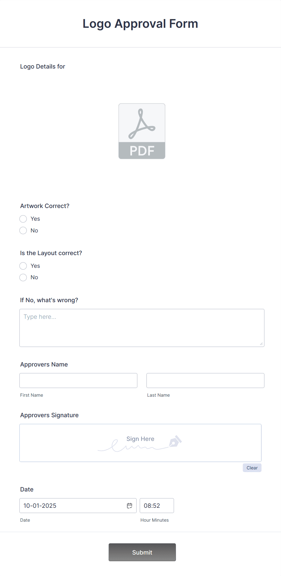Clear the Approvers Signature
This screenshot has width=281, height=576.
click(252, 468)
